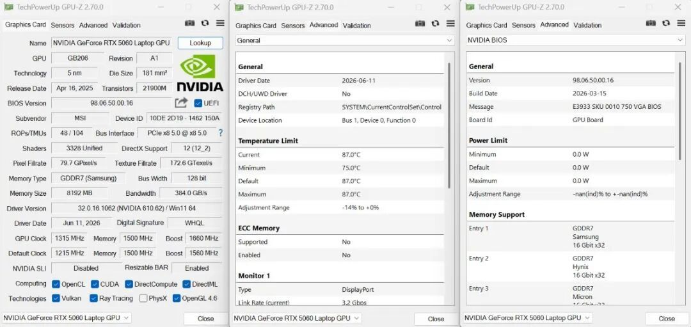
Task: Click the NVIDIA logo image
Action: (200, 72)
